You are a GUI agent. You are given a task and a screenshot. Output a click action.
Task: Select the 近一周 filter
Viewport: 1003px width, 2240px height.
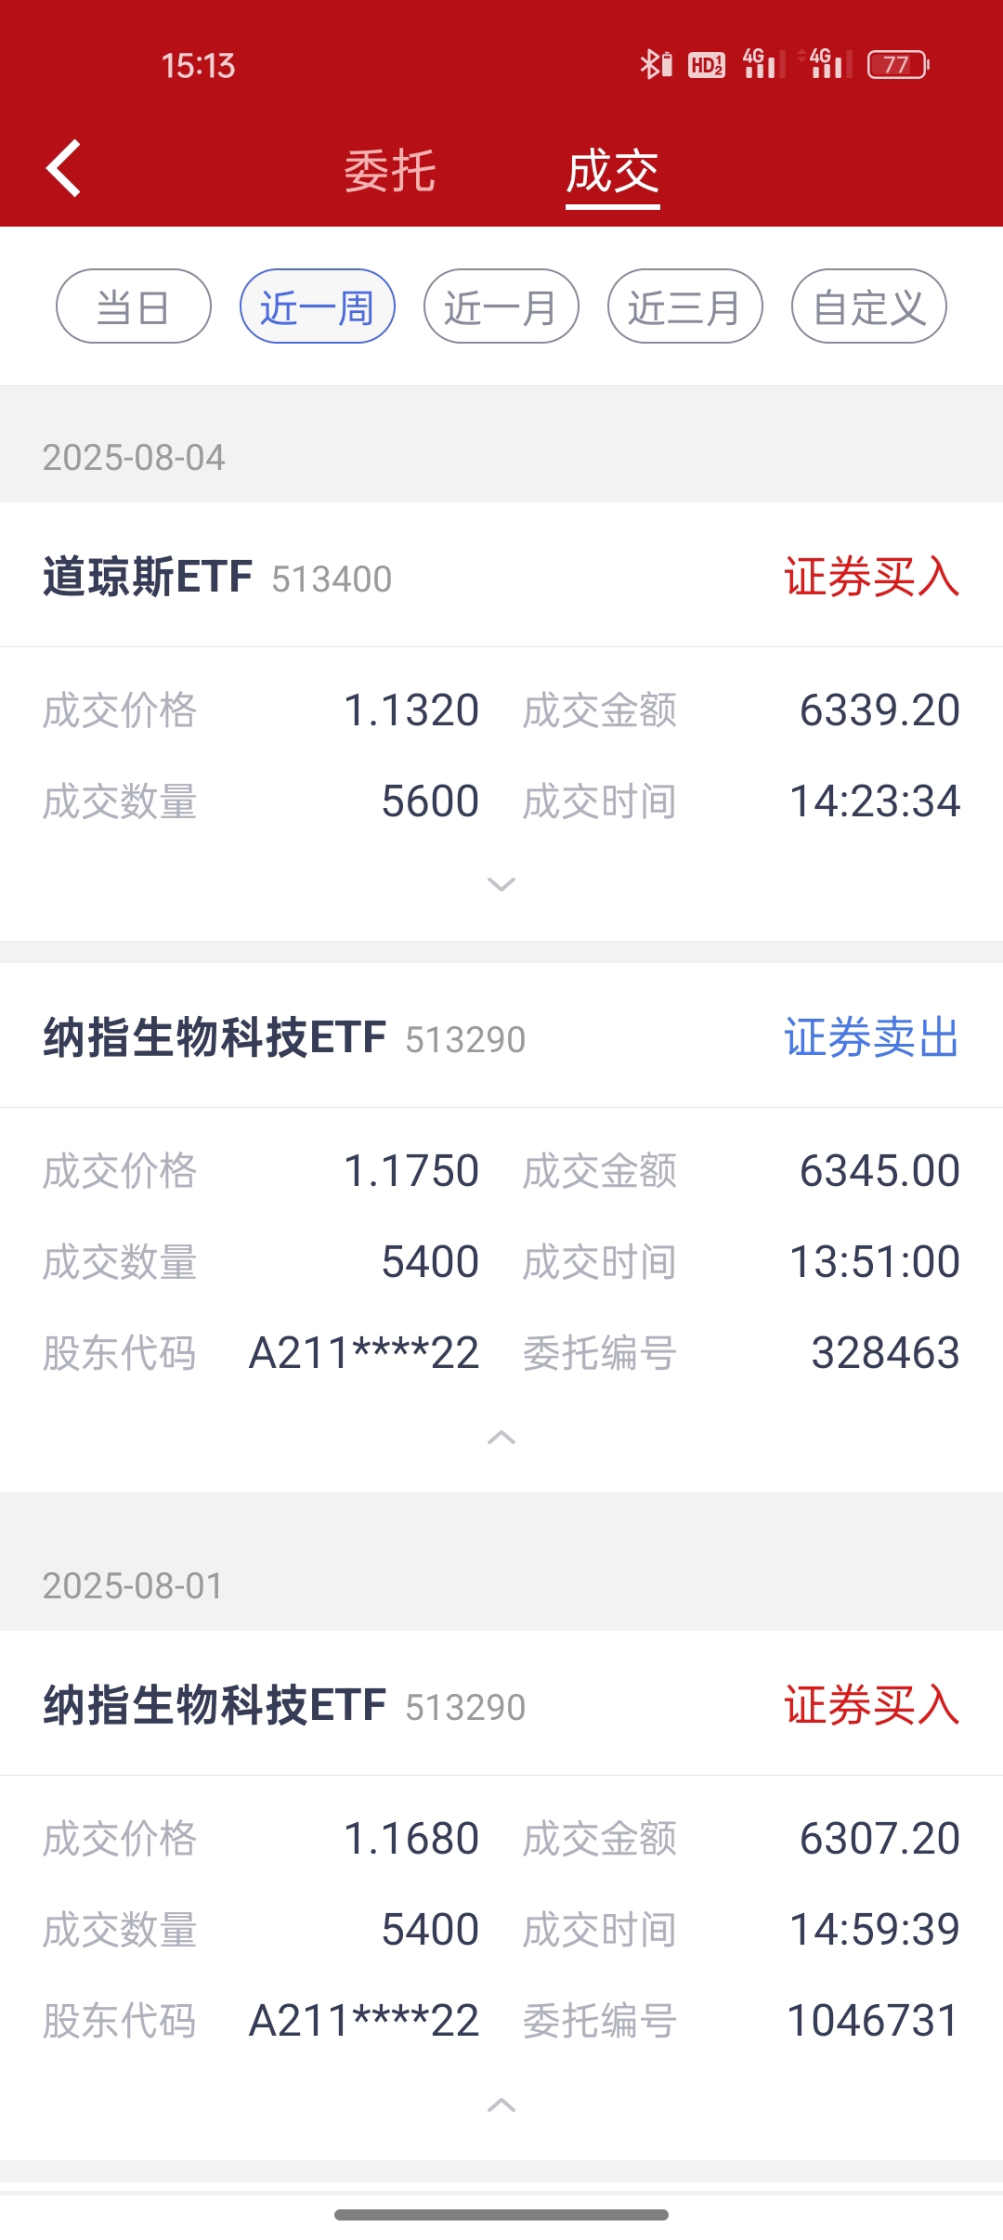(318, 306)
